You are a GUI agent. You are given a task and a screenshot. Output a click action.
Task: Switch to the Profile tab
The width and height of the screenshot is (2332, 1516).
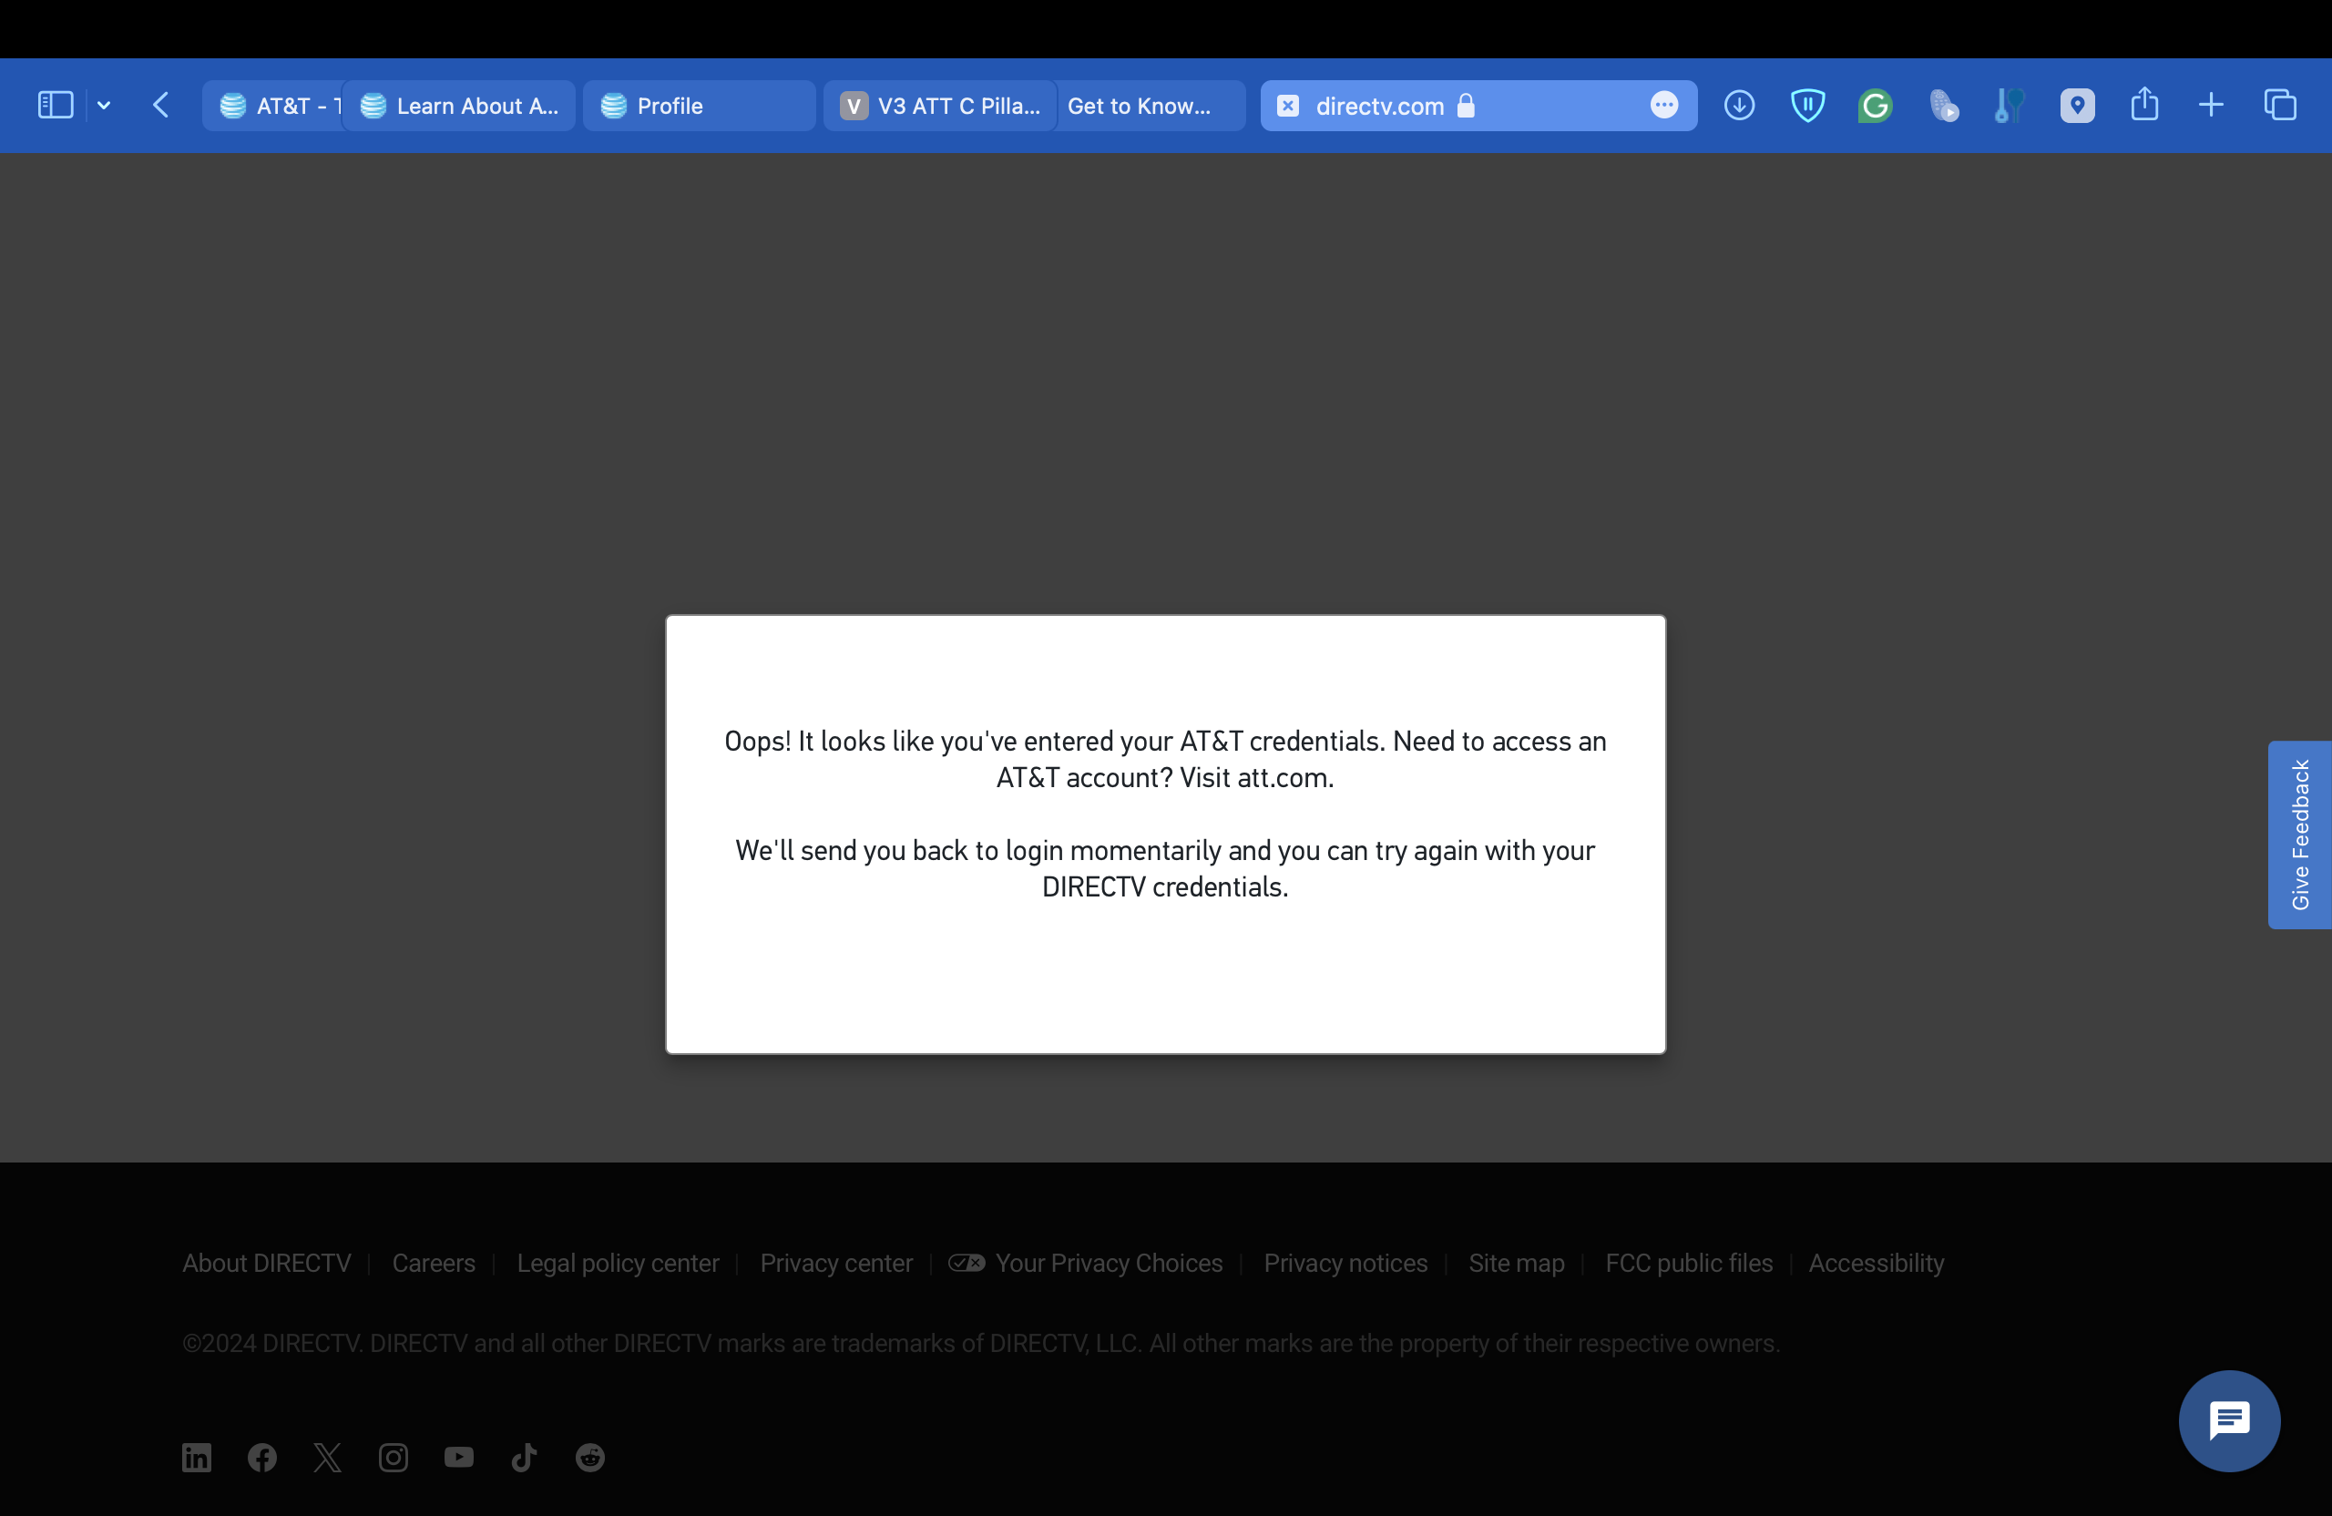tap(699, 105)
